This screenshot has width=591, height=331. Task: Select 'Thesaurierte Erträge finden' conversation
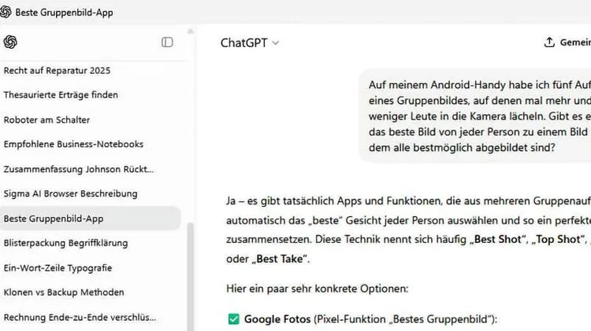[x=61, y=95]
